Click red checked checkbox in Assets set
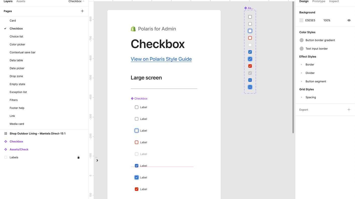Image resolution: width=355 pixels, height=199 pixels. tap(250, 66)
